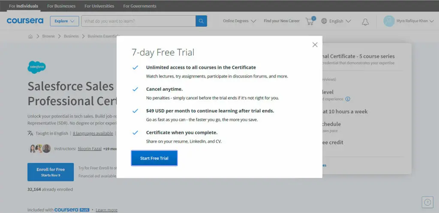The image size is (439, 213).
Task: Click the Salesforce cloud logo
Action: [x=37, y=67]
